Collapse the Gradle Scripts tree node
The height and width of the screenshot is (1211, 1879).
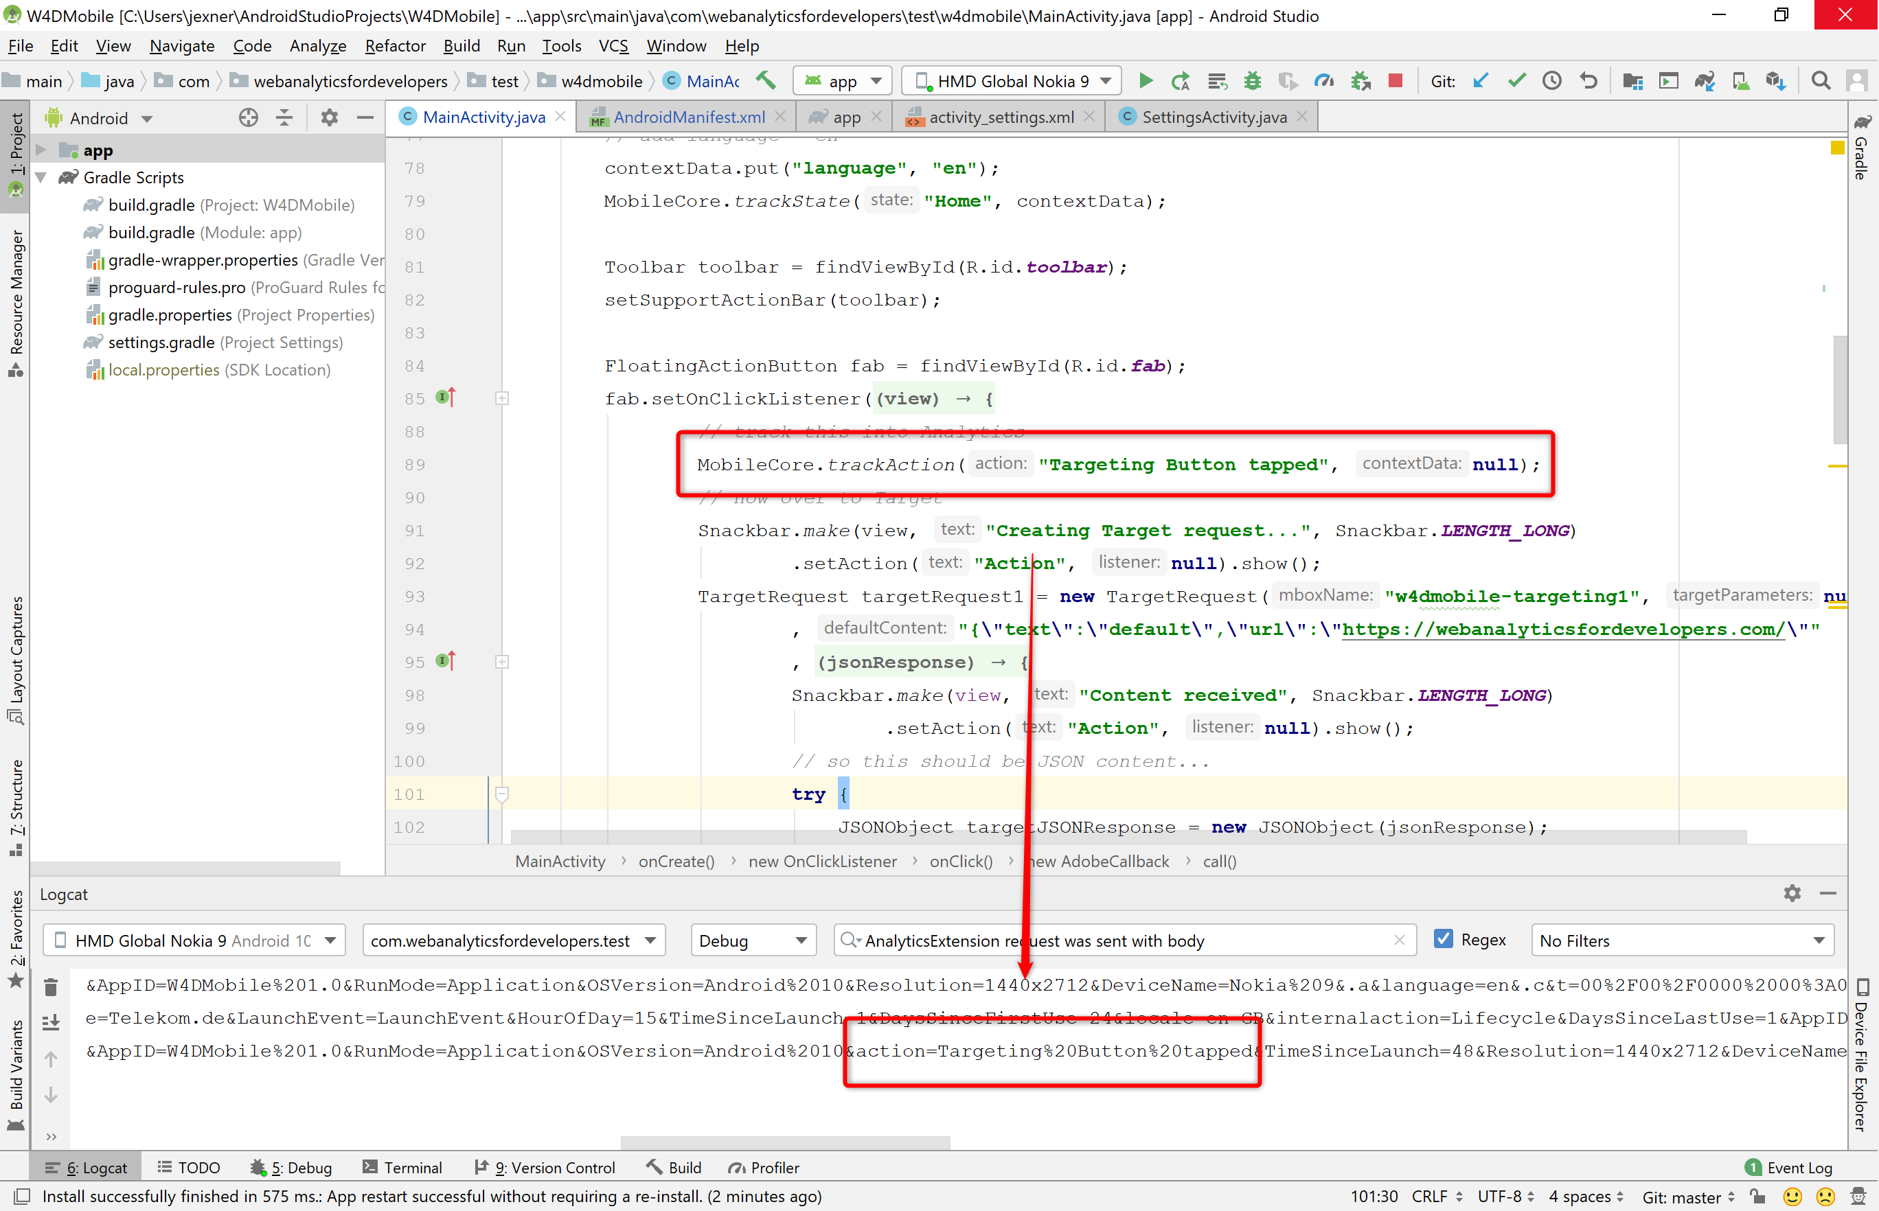41,177
